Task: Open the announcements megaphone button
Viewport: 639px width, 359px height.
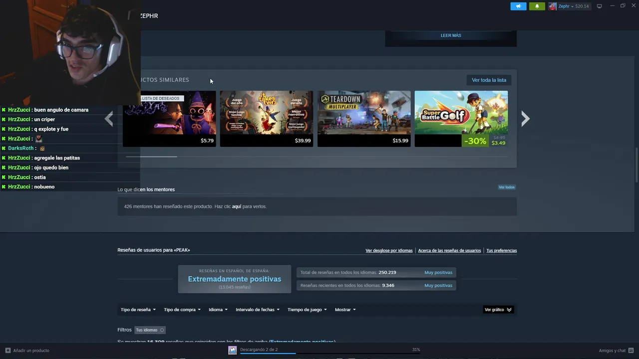Action: click(x=518, y=6)
